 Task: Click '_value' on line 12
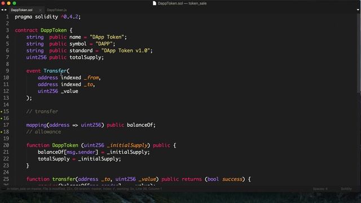69,91
